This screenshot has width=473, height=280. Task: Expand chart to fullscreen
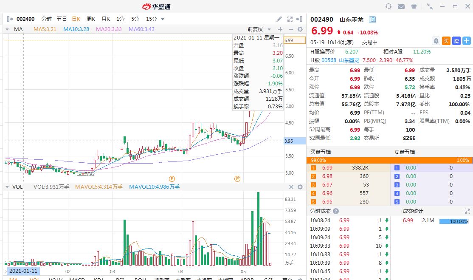click(x=290, y=19)
